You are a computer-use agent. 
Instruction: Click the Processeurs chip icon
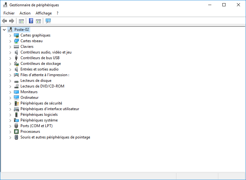click(17, 132)
